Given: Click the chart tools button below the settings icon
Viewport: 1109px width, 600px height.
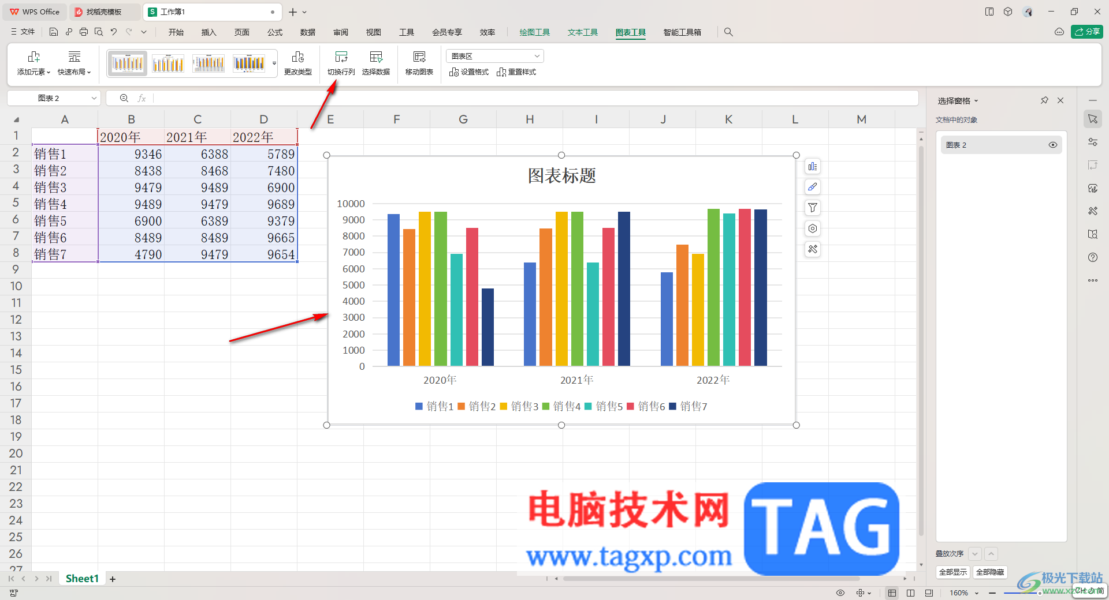Looking at the screenshot, I should [x=813, y=249].
